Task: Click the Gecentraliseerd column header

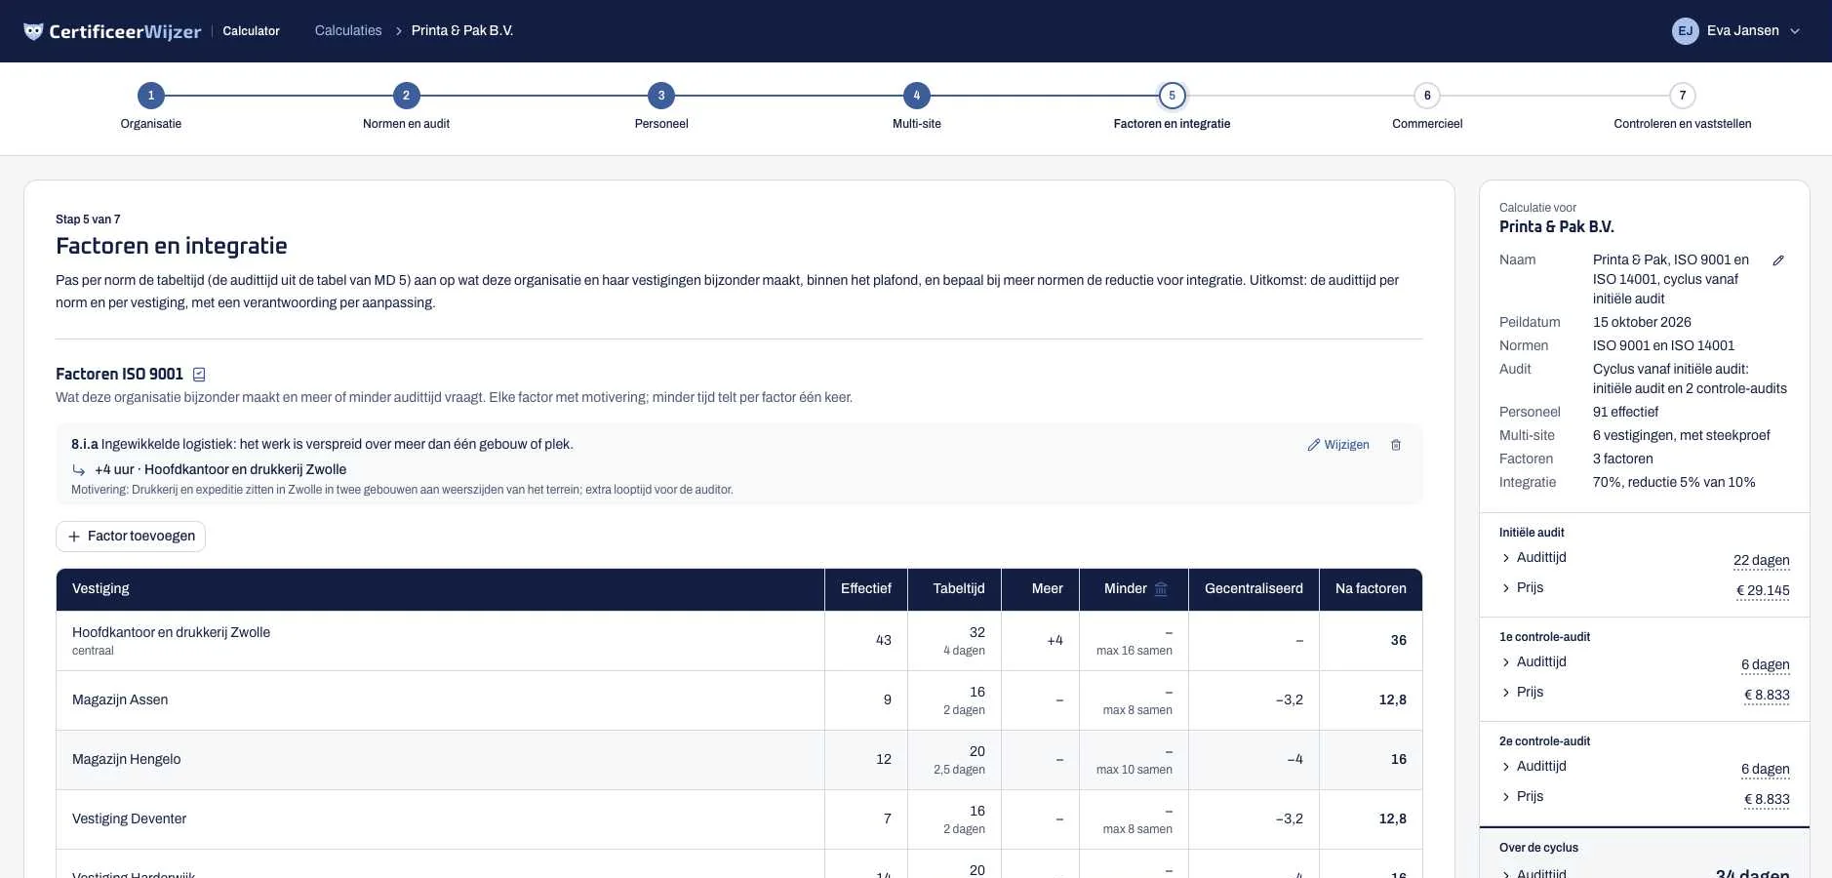Action: coord(1254,589)
